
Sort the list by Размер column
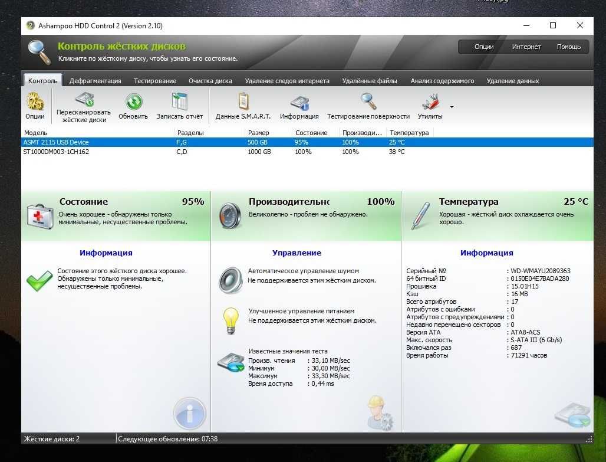[269, 133]
